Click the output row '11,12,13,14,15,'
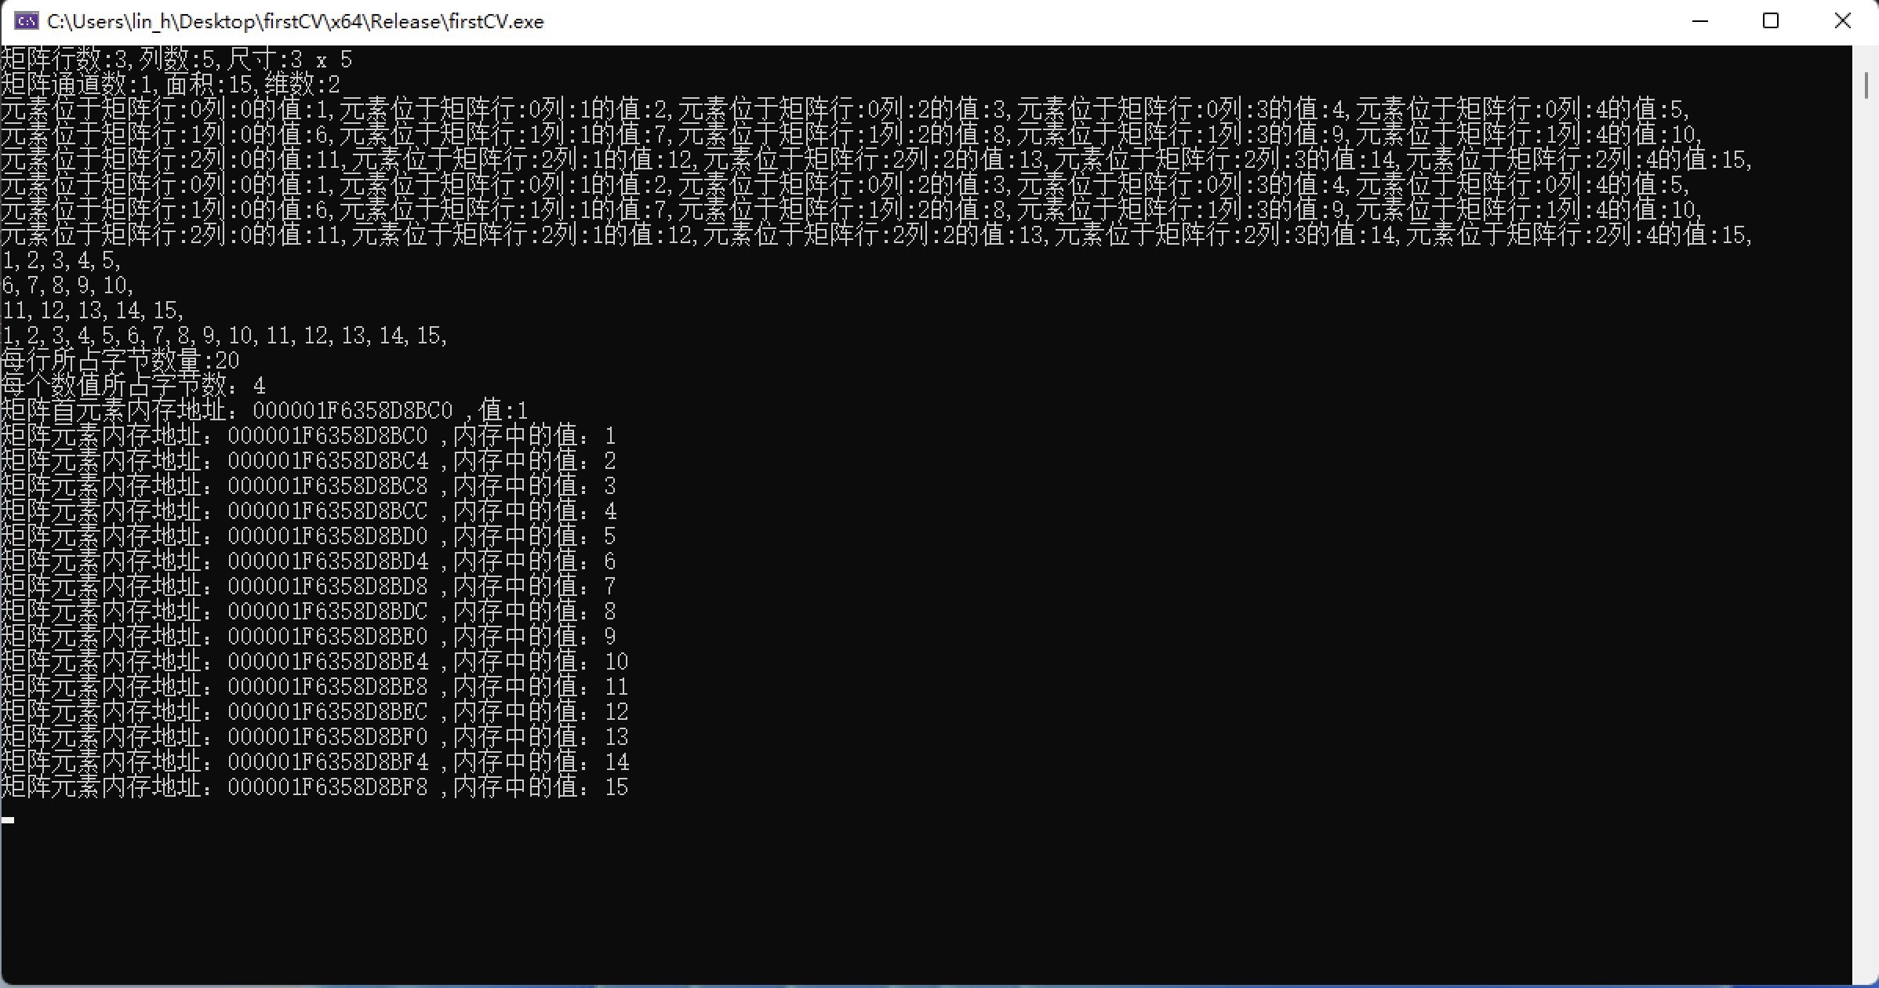This screenshot has height=988, width=1879. point(93,311)
